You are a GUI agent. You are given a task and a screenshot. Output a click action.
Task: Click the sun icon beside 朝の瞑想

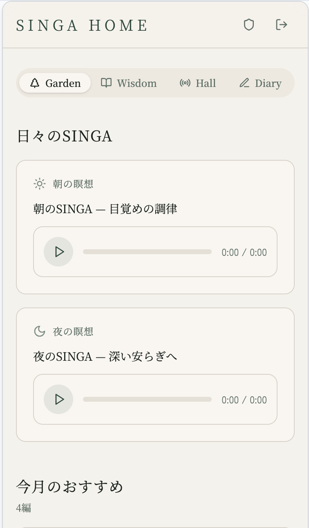tap(40, 184)
